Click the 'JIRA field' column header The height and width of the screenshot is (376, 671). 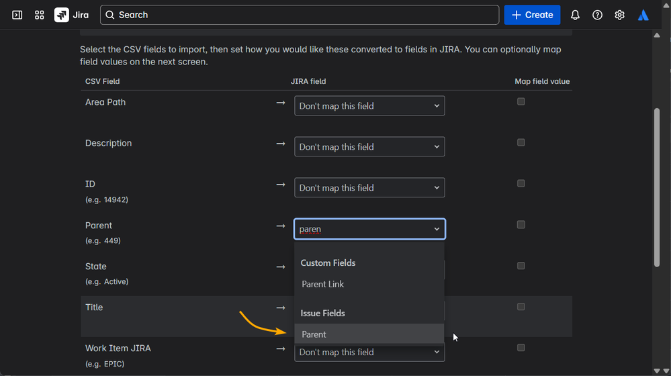pyautogui.click(x=308, y=81)
